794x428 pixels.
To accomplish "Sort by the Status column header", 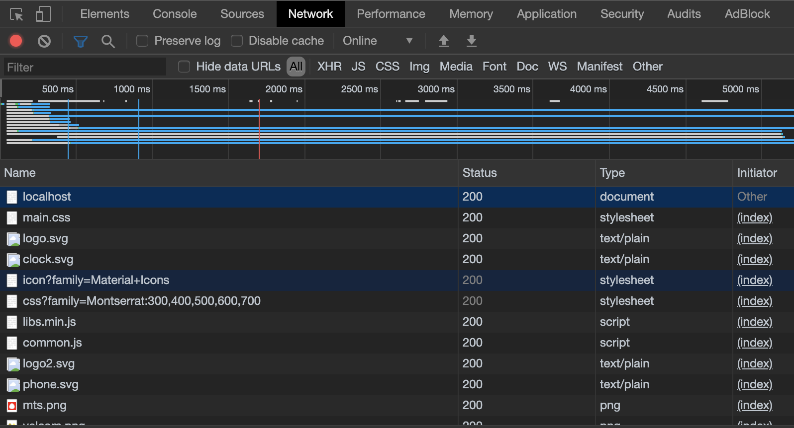I will [526, 173].
